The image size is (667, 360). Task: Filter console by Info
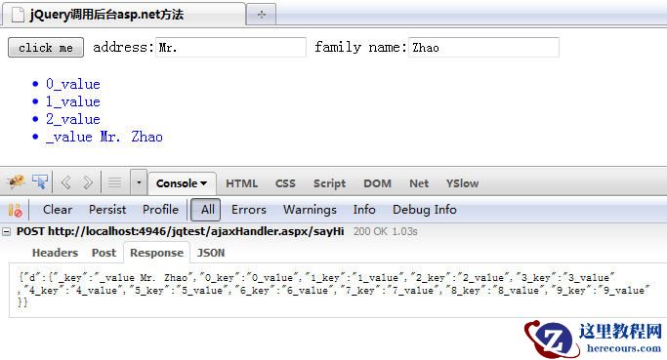(x=364, y=210)
